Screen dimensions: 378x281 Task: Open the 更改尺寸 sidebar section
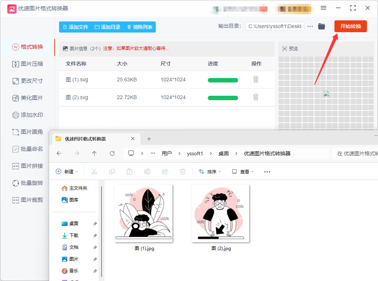[28, 81]
